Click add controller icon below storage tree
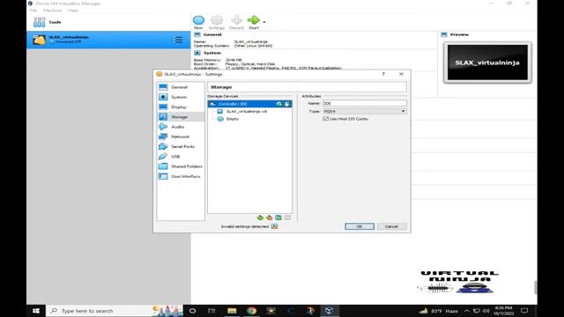This screenshot has height=317, width=564. point(260,217)
